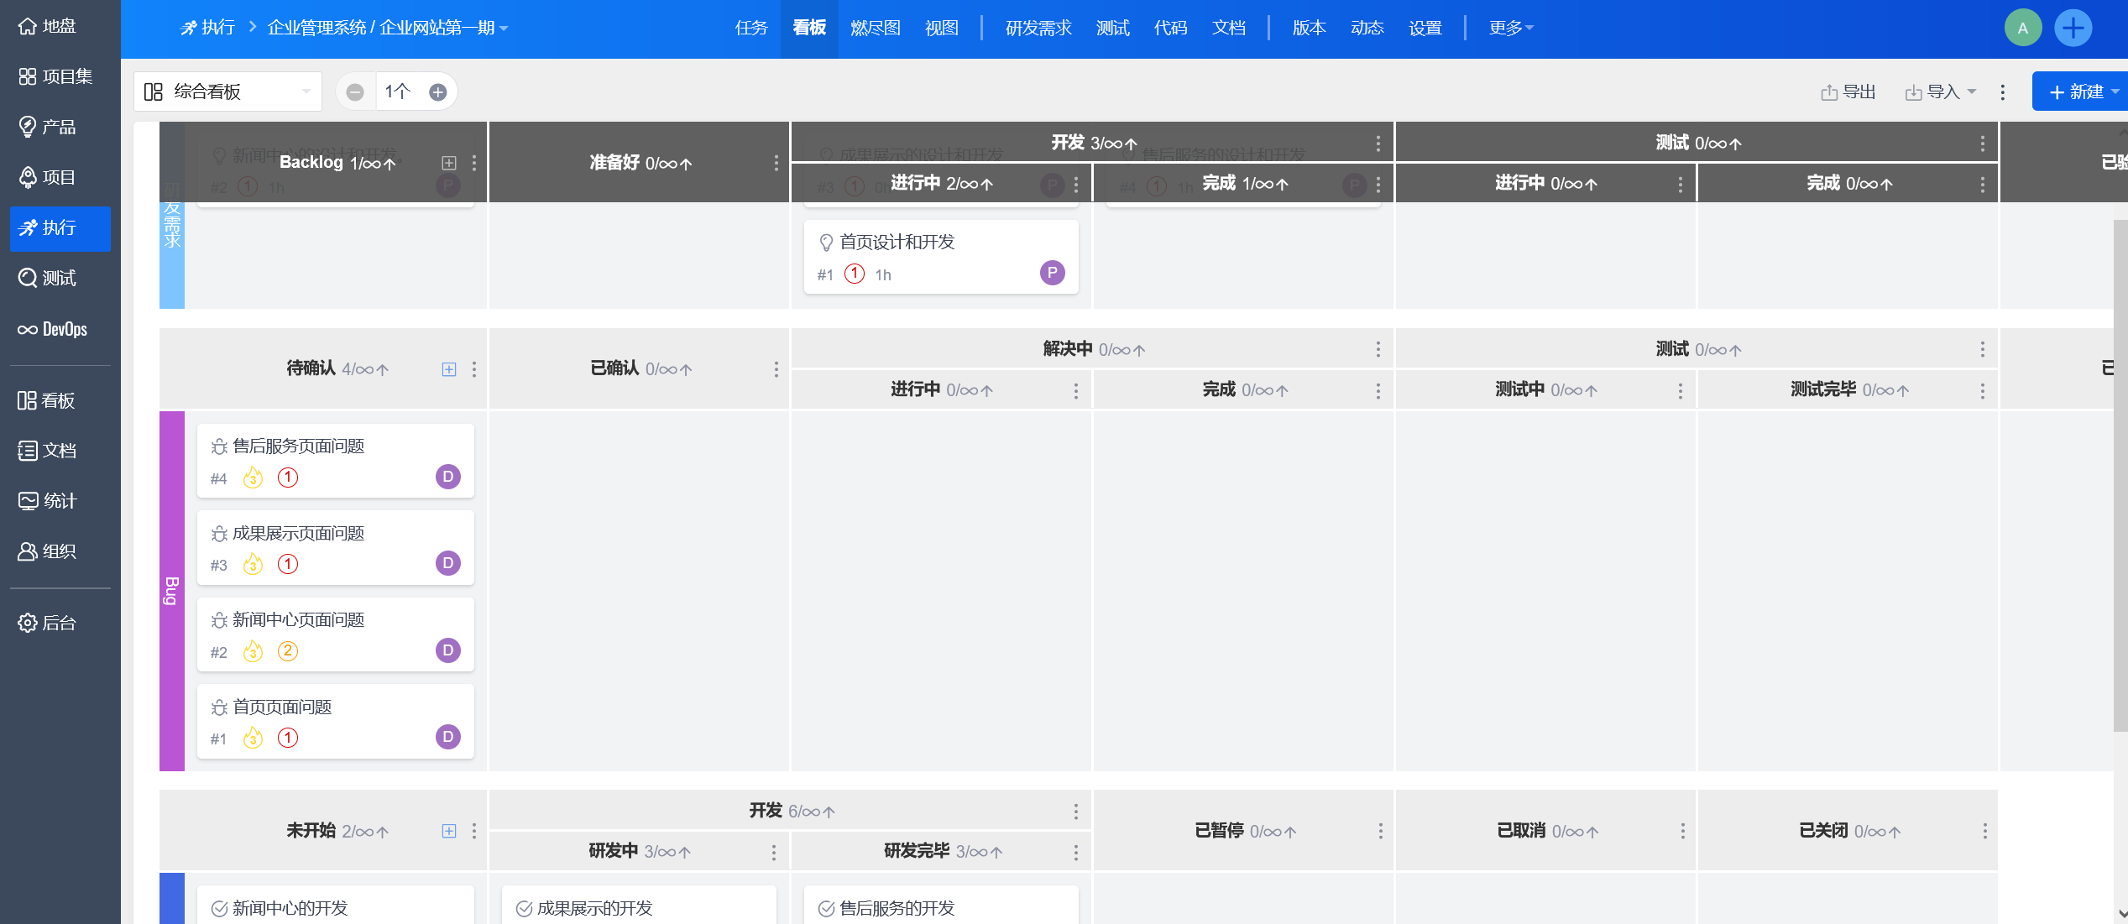Screen dimensions: 2128x924
Task: Click add-card plus icon in 待确认 column
Action: pos(449,369)
